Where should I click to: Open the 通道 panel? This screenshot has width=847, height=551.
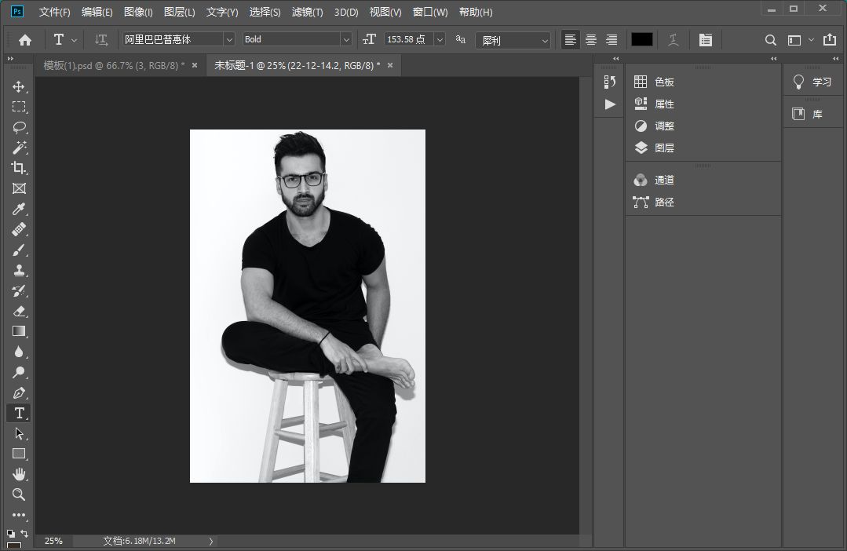point(664,180)
